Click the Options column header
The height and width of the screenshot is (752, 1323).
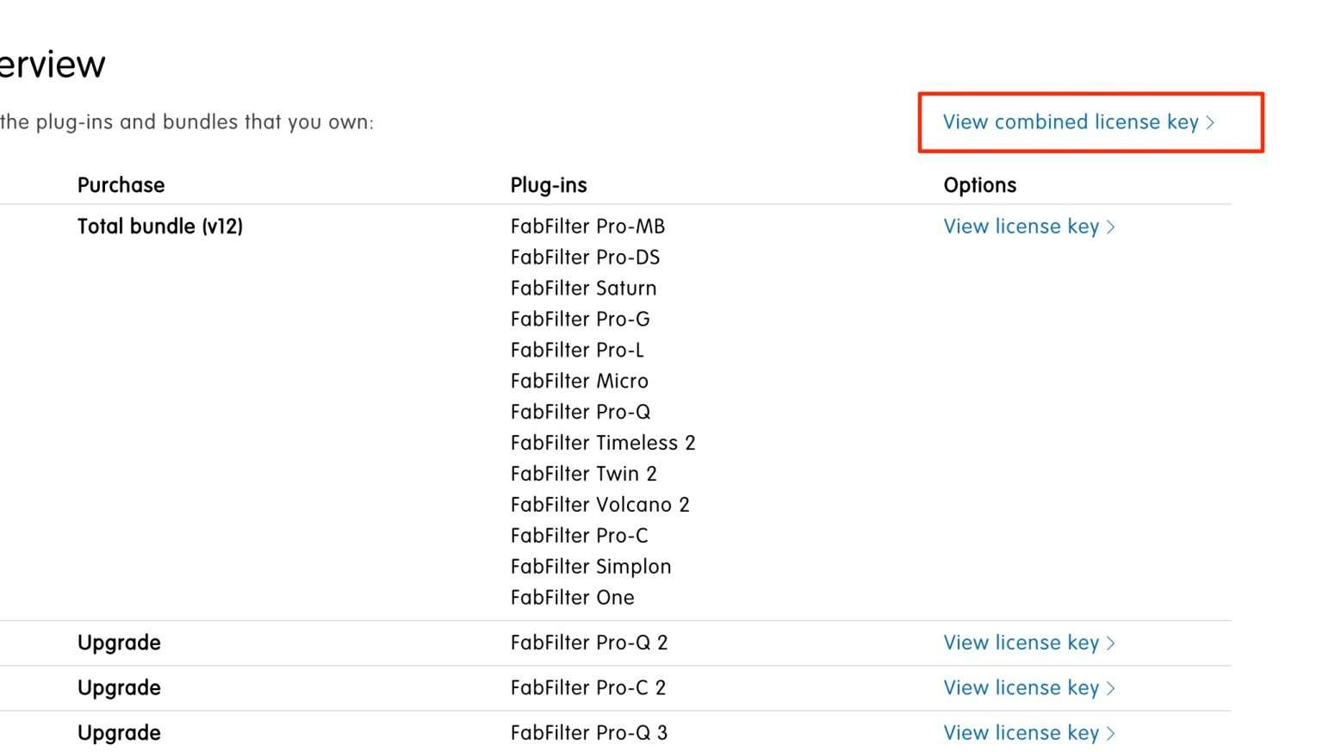click(x=979, y=184)
